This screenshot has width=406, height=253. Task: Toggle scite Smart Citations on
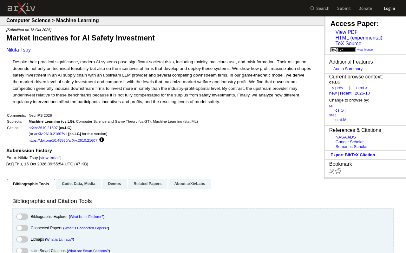pos(22,250)
